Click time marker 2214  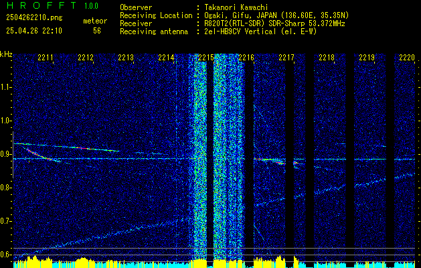point(166,57)
